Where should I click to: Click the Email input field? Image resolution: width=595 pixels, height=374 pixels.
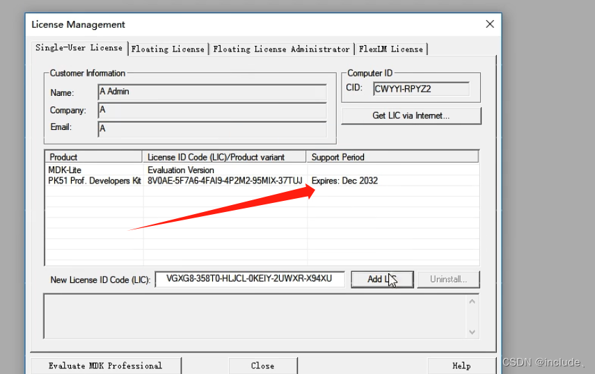tap(212, 129)
